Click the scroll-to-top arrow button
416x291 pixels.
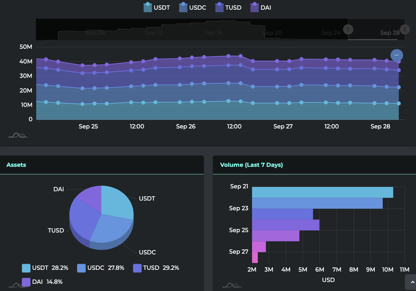coord(410,282)
